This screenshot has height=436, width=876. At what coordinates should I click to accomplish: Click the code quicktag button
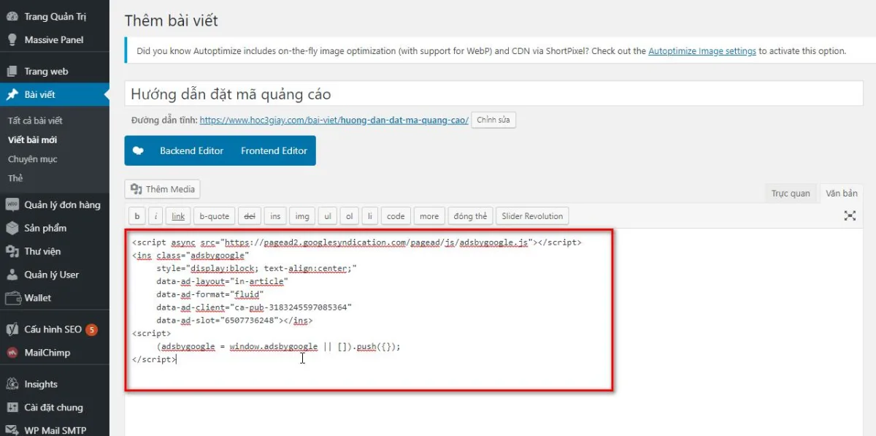click(396, 216)
